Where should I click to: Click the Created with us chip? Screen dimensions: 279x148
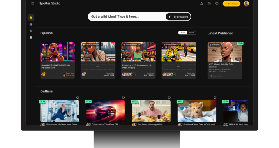tap(216, 76)
